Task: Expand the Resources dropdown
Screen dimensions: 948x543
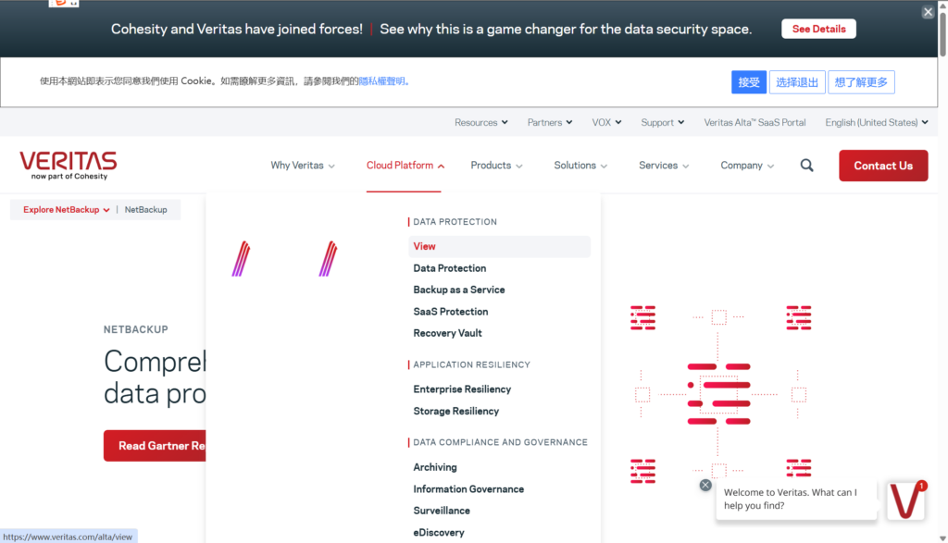Action: pos(481,122)
